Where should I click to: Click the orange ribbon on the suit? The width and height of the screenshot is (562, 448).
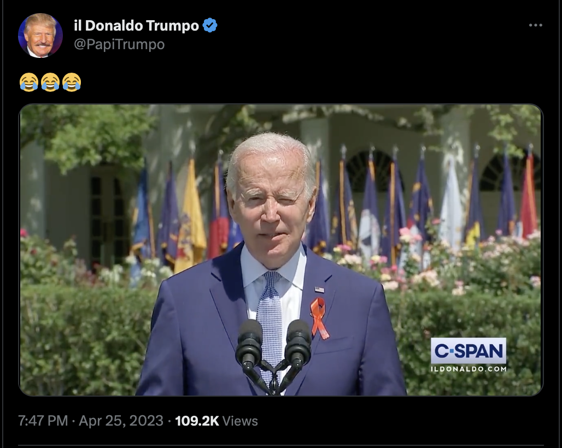319,318
